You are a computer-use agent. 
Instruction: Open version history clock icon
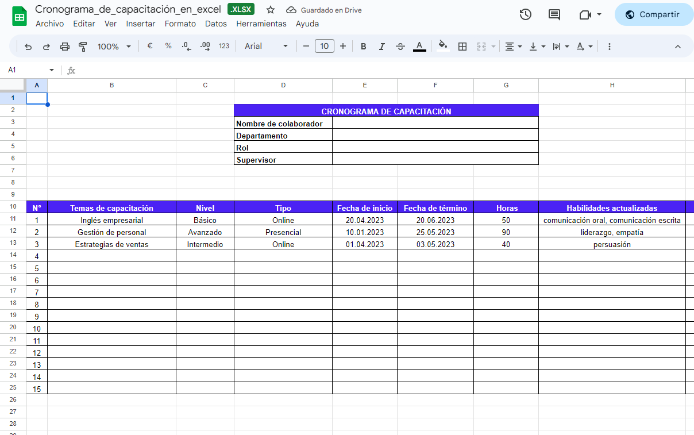pos(525,15)
